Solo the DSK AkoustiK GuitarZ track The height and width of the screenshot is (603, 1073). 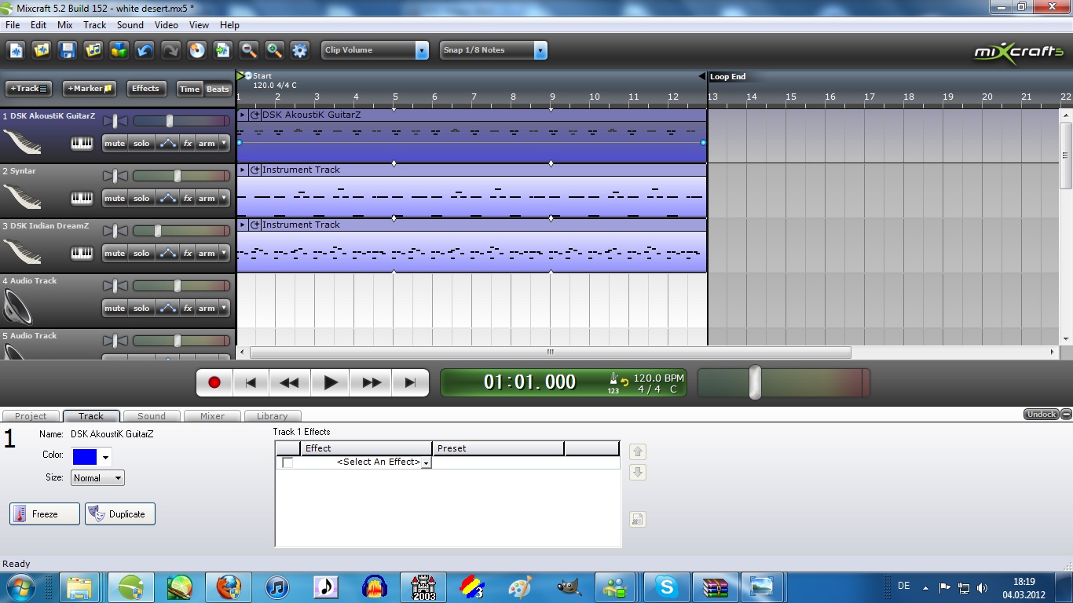pos(141,144)
